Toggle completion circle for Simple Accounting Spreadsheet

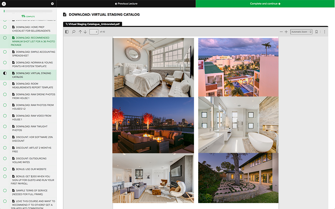point(5,52)
